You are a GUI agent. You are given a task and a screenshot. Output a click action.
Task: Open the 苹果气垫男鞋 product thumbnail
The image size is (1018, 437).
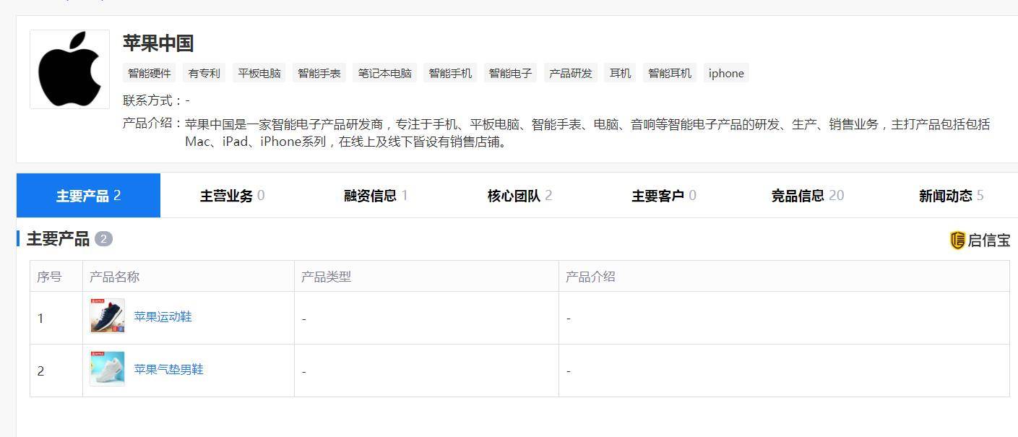[x=108, y=369]
